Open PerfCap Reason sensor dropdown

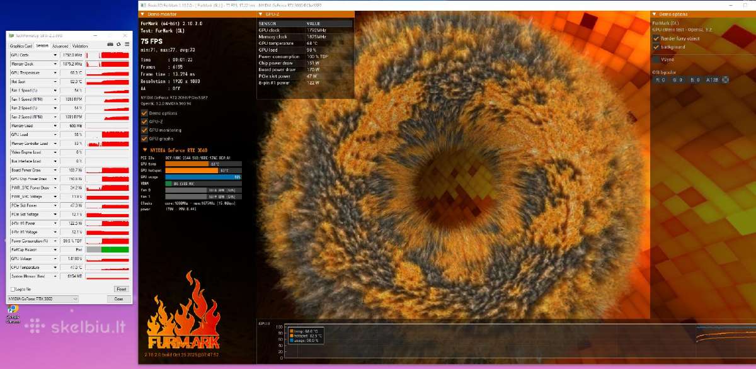point(55,250)
